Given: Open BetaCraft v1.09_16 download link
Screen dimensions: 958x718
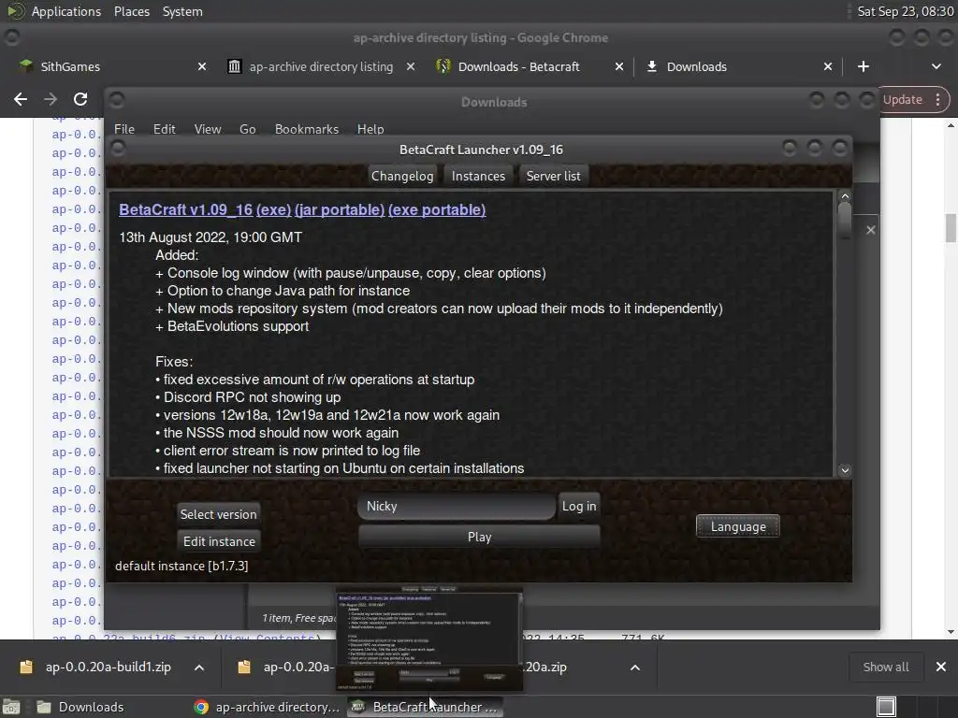Looking at the screenshot, I should (x=186, y=209).
